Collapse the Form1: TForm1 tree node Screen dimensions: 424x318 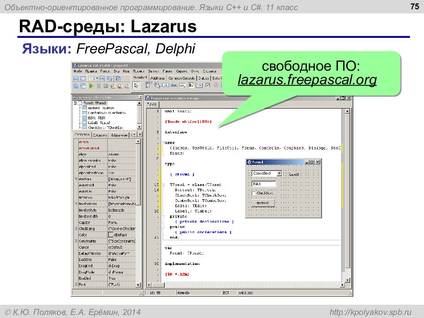(x=75, y=103)
